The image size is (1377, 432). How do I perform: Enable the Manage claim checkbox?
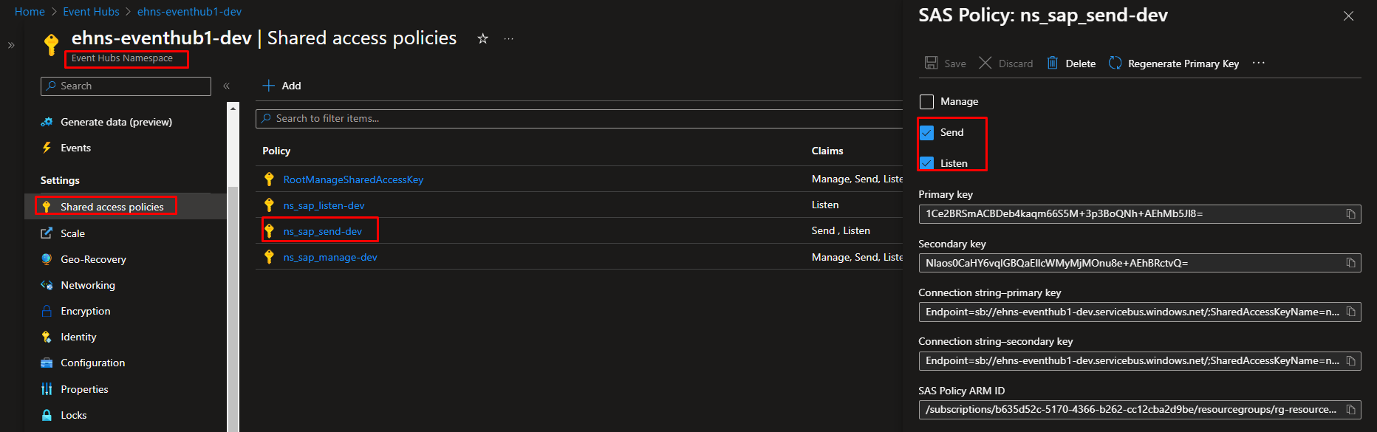tap(927, 101)
